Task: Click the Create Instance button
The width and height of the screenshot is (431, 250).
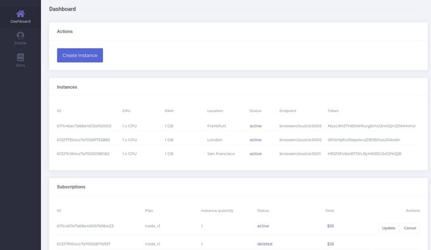Action: 80,55
